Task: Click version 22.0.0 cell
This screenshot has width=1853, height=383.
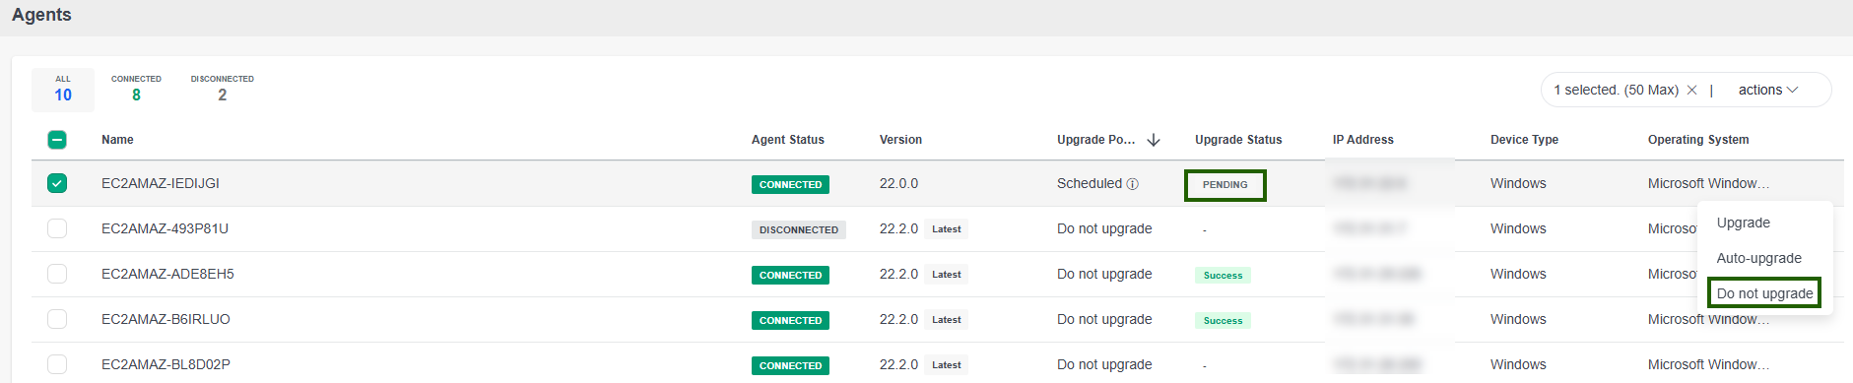Action: (x=898, y=183)
